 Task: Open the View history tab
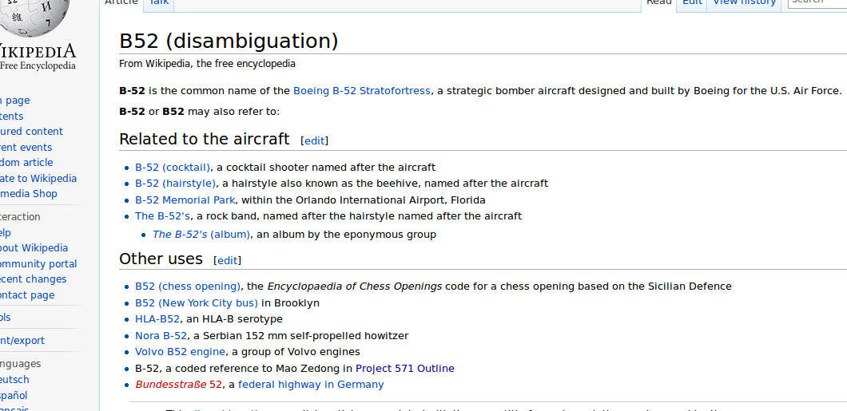pos(744,3)
